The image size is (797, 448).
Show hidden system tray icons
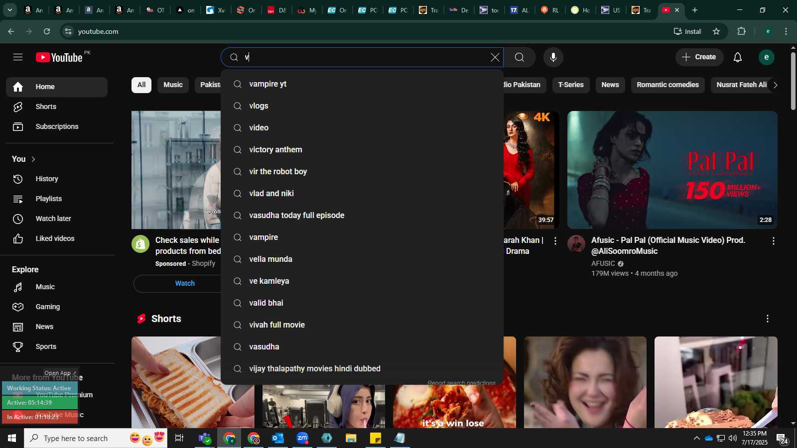(696, 438)
